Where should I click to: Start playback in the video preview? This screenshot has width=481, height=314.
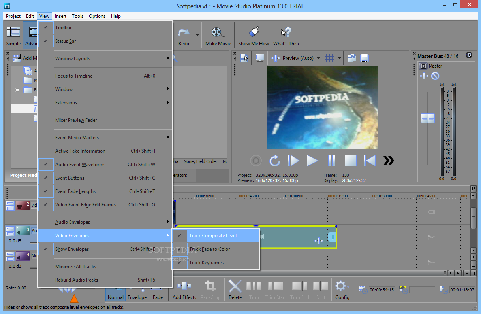(312, 161)
